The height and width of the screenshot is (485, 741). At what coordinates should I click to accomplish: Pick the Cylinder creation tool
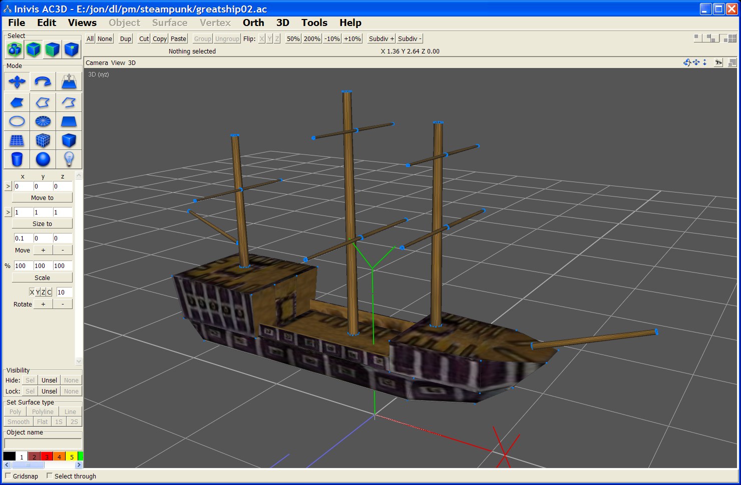17,159
